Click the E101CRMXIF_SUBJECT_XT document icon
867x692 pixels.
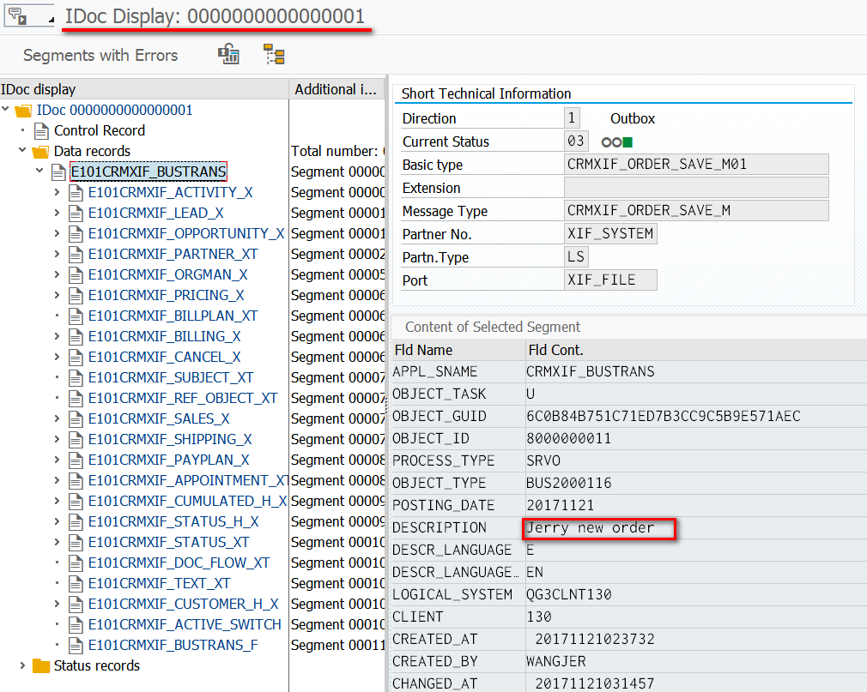76,378
